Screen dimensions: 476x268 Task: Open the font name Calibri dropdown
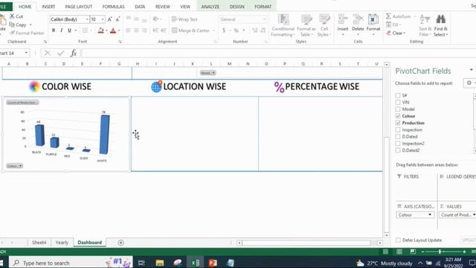(87, 19)
